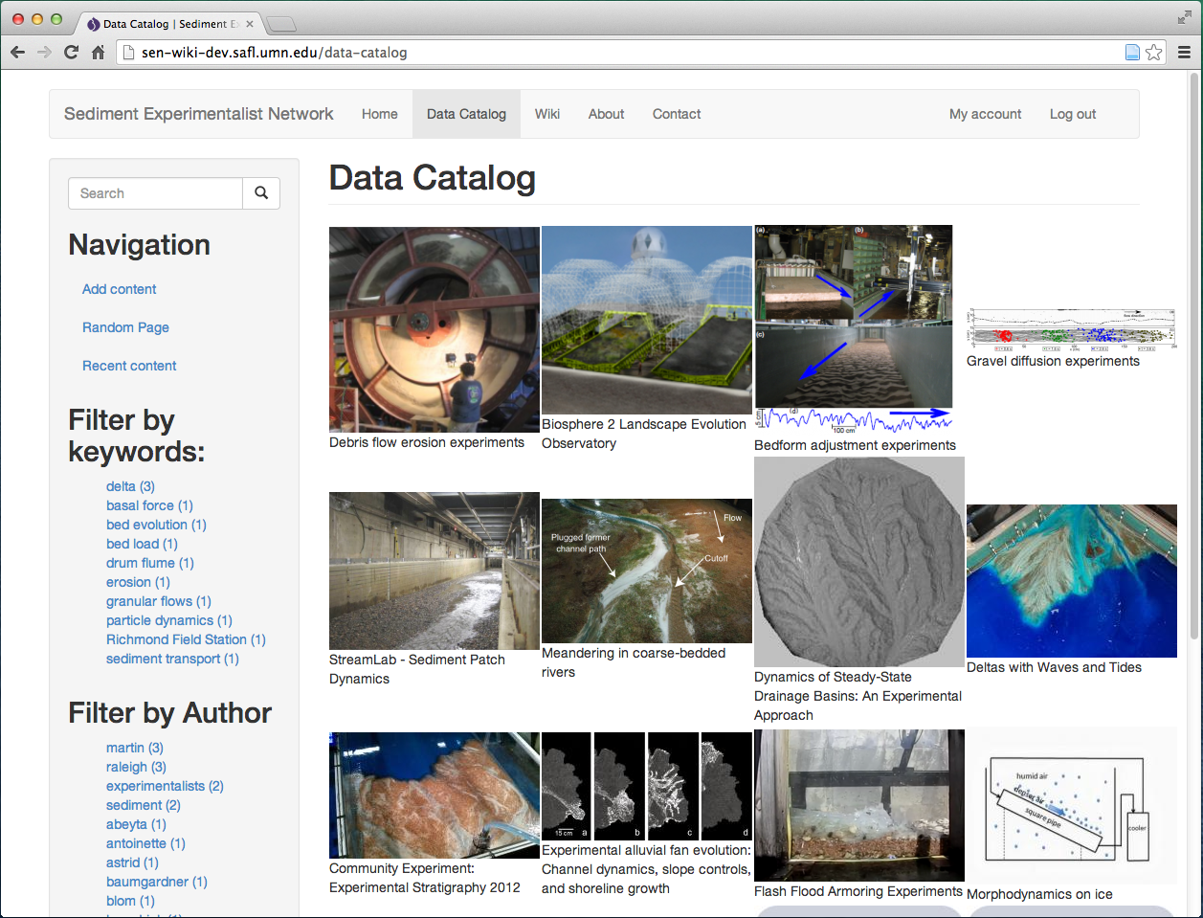This screenshot has height=918, width=1203.
Task: Open the Chrome hamburger menu
Action: (x=1184, y=52)
